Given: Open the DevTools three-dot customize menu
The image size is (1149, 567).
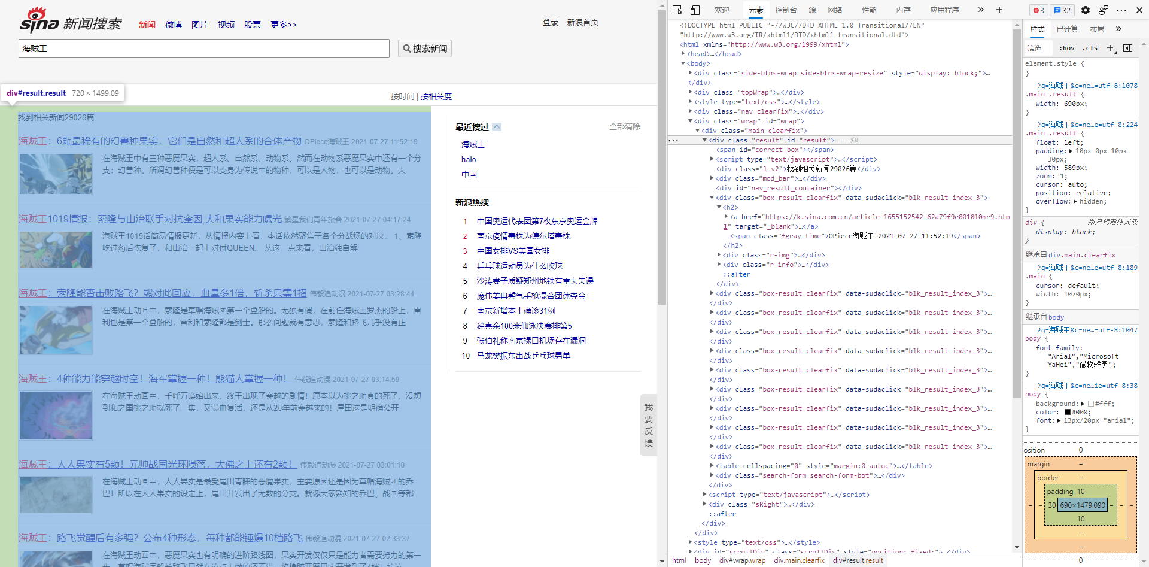Looking at the screenshot, I should pyautogui.click(x=1121, y=10).
